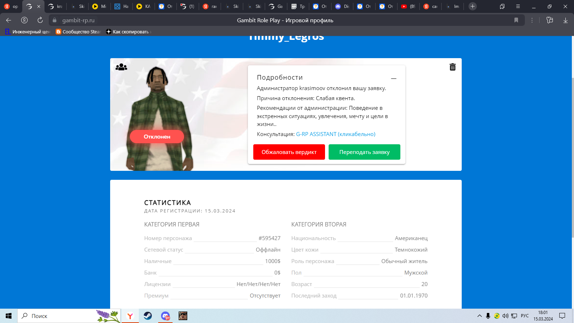
Task: Open the Сообщество Steam bookmark
Action: click(78, 32)
